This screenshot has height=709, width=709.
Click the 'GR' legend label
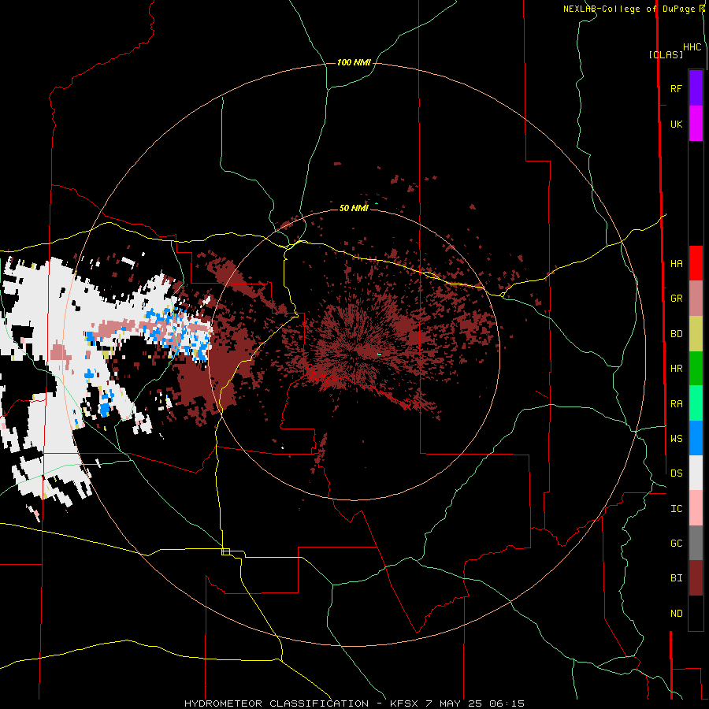tap(676, 298)
